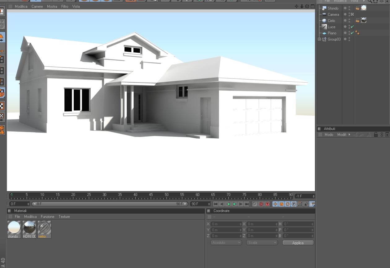Screen dimensions: 390x268
Task: Click the lock icon in Attributi panel
Action: coord(376,135)
